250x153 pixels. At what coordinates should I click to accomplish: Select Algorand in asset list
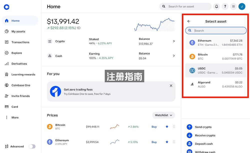(216, 84)
